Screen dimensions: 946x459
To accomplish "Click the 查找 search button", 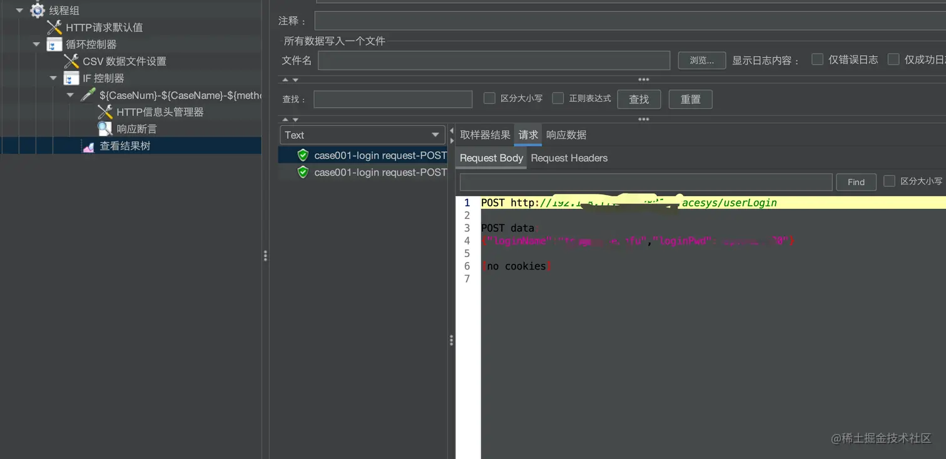I will point(639,99).
